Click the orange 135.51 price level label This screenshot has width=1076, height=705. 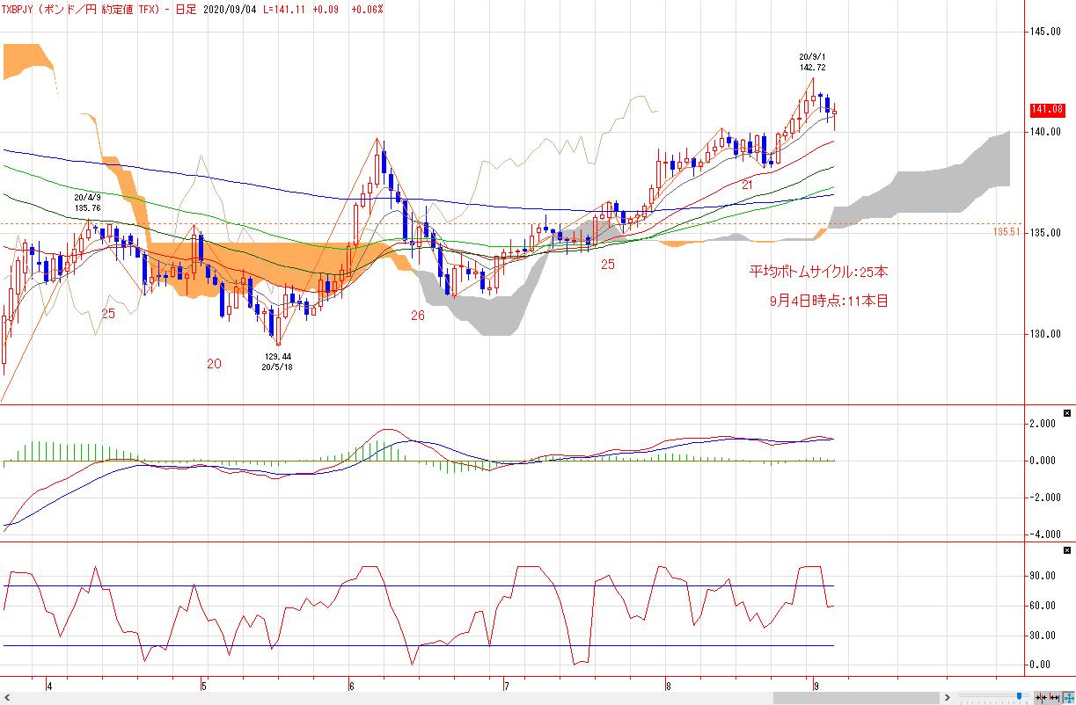coord(1008,232)
